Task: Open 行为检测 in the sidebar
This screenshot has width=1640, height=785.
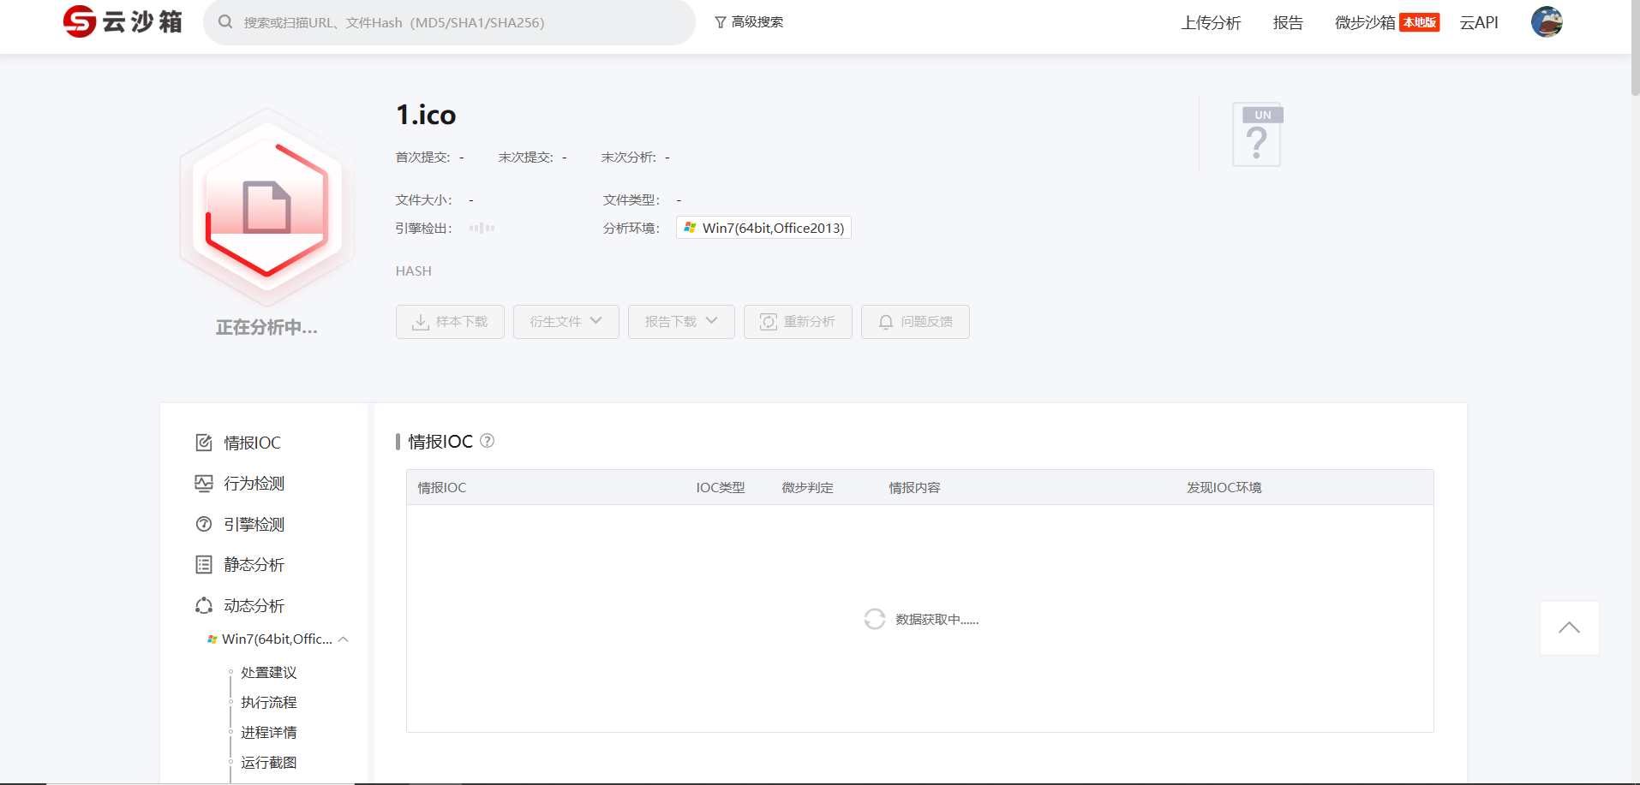Action: (x=254, y=484)
